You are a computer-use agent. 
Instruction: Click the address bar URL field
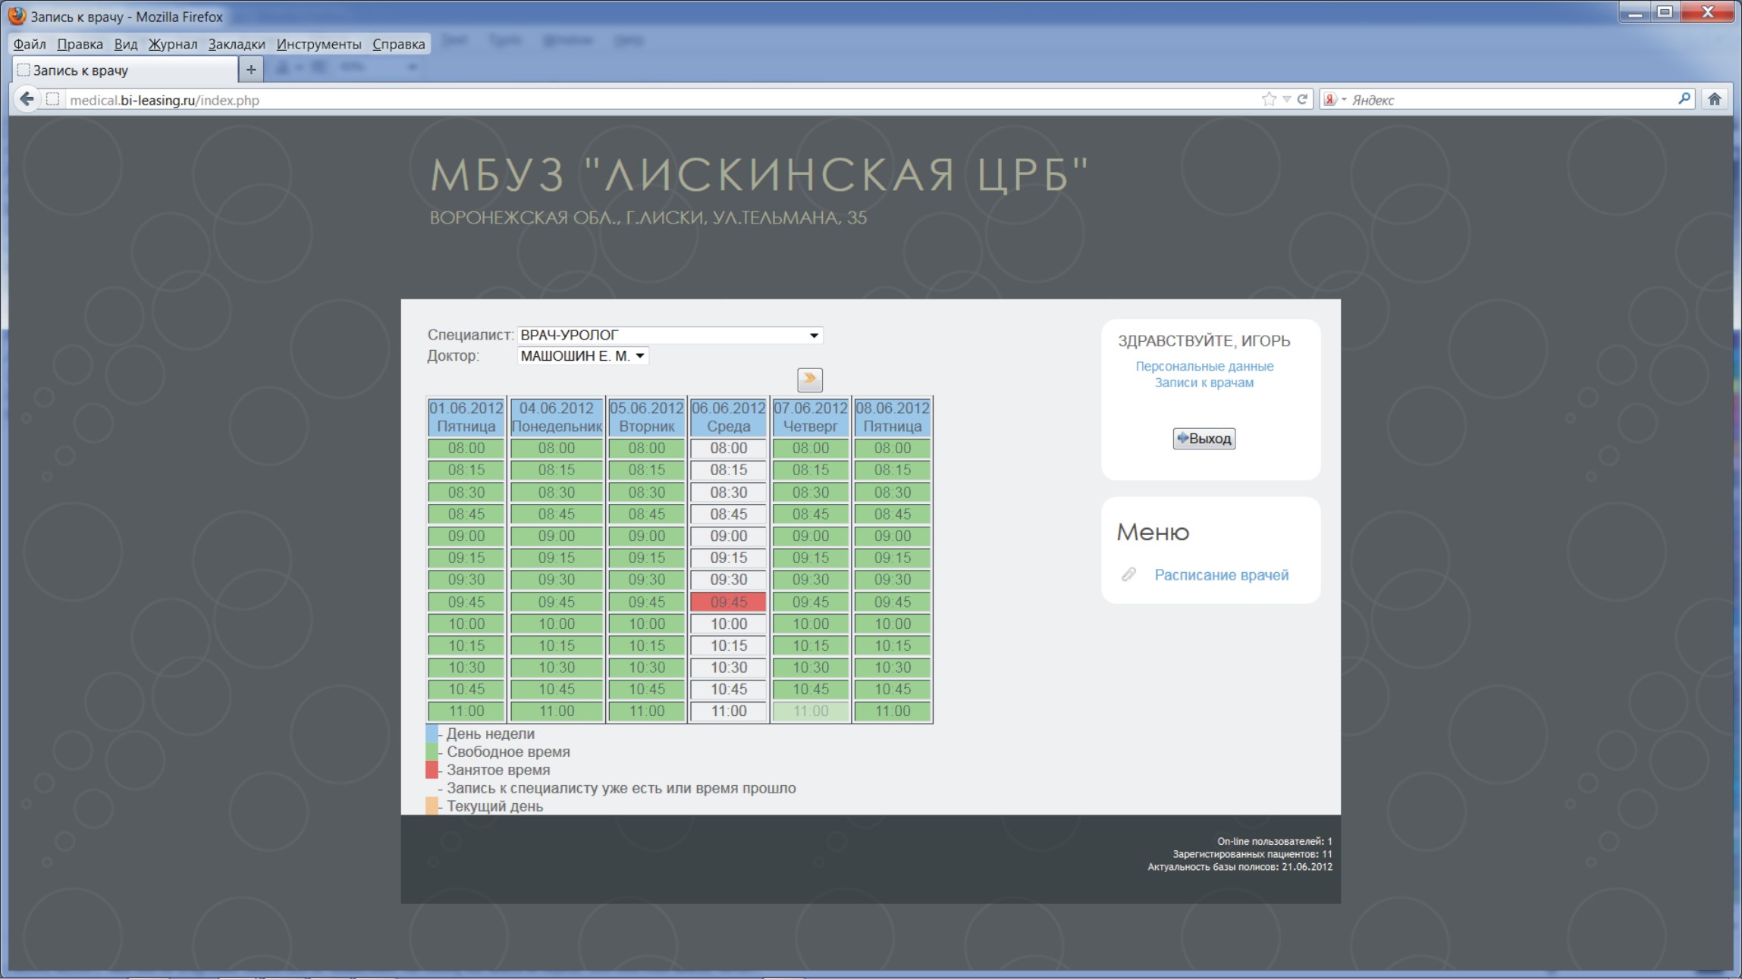coord(660,99)
